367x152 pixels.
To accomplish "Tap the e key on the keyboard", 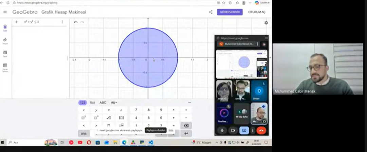I will coord(121,110).
